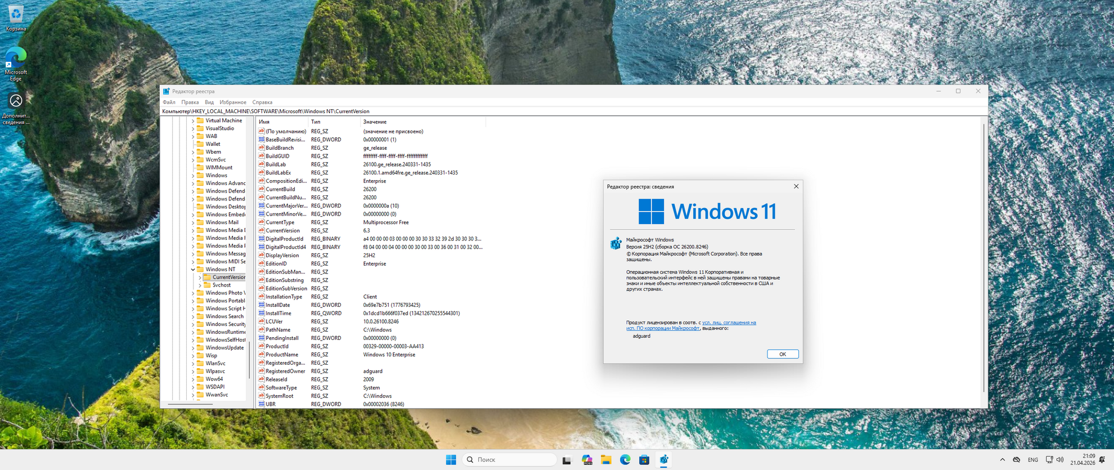Open Task View on the taskbar
The image size is (1114, 470).
click(567, 460)
